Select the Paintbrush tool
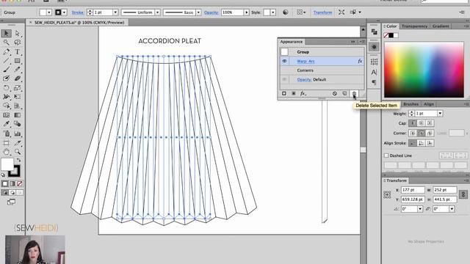Image resolution: width=470 pixels, height=264 pixels. click(x=7, y=70)
